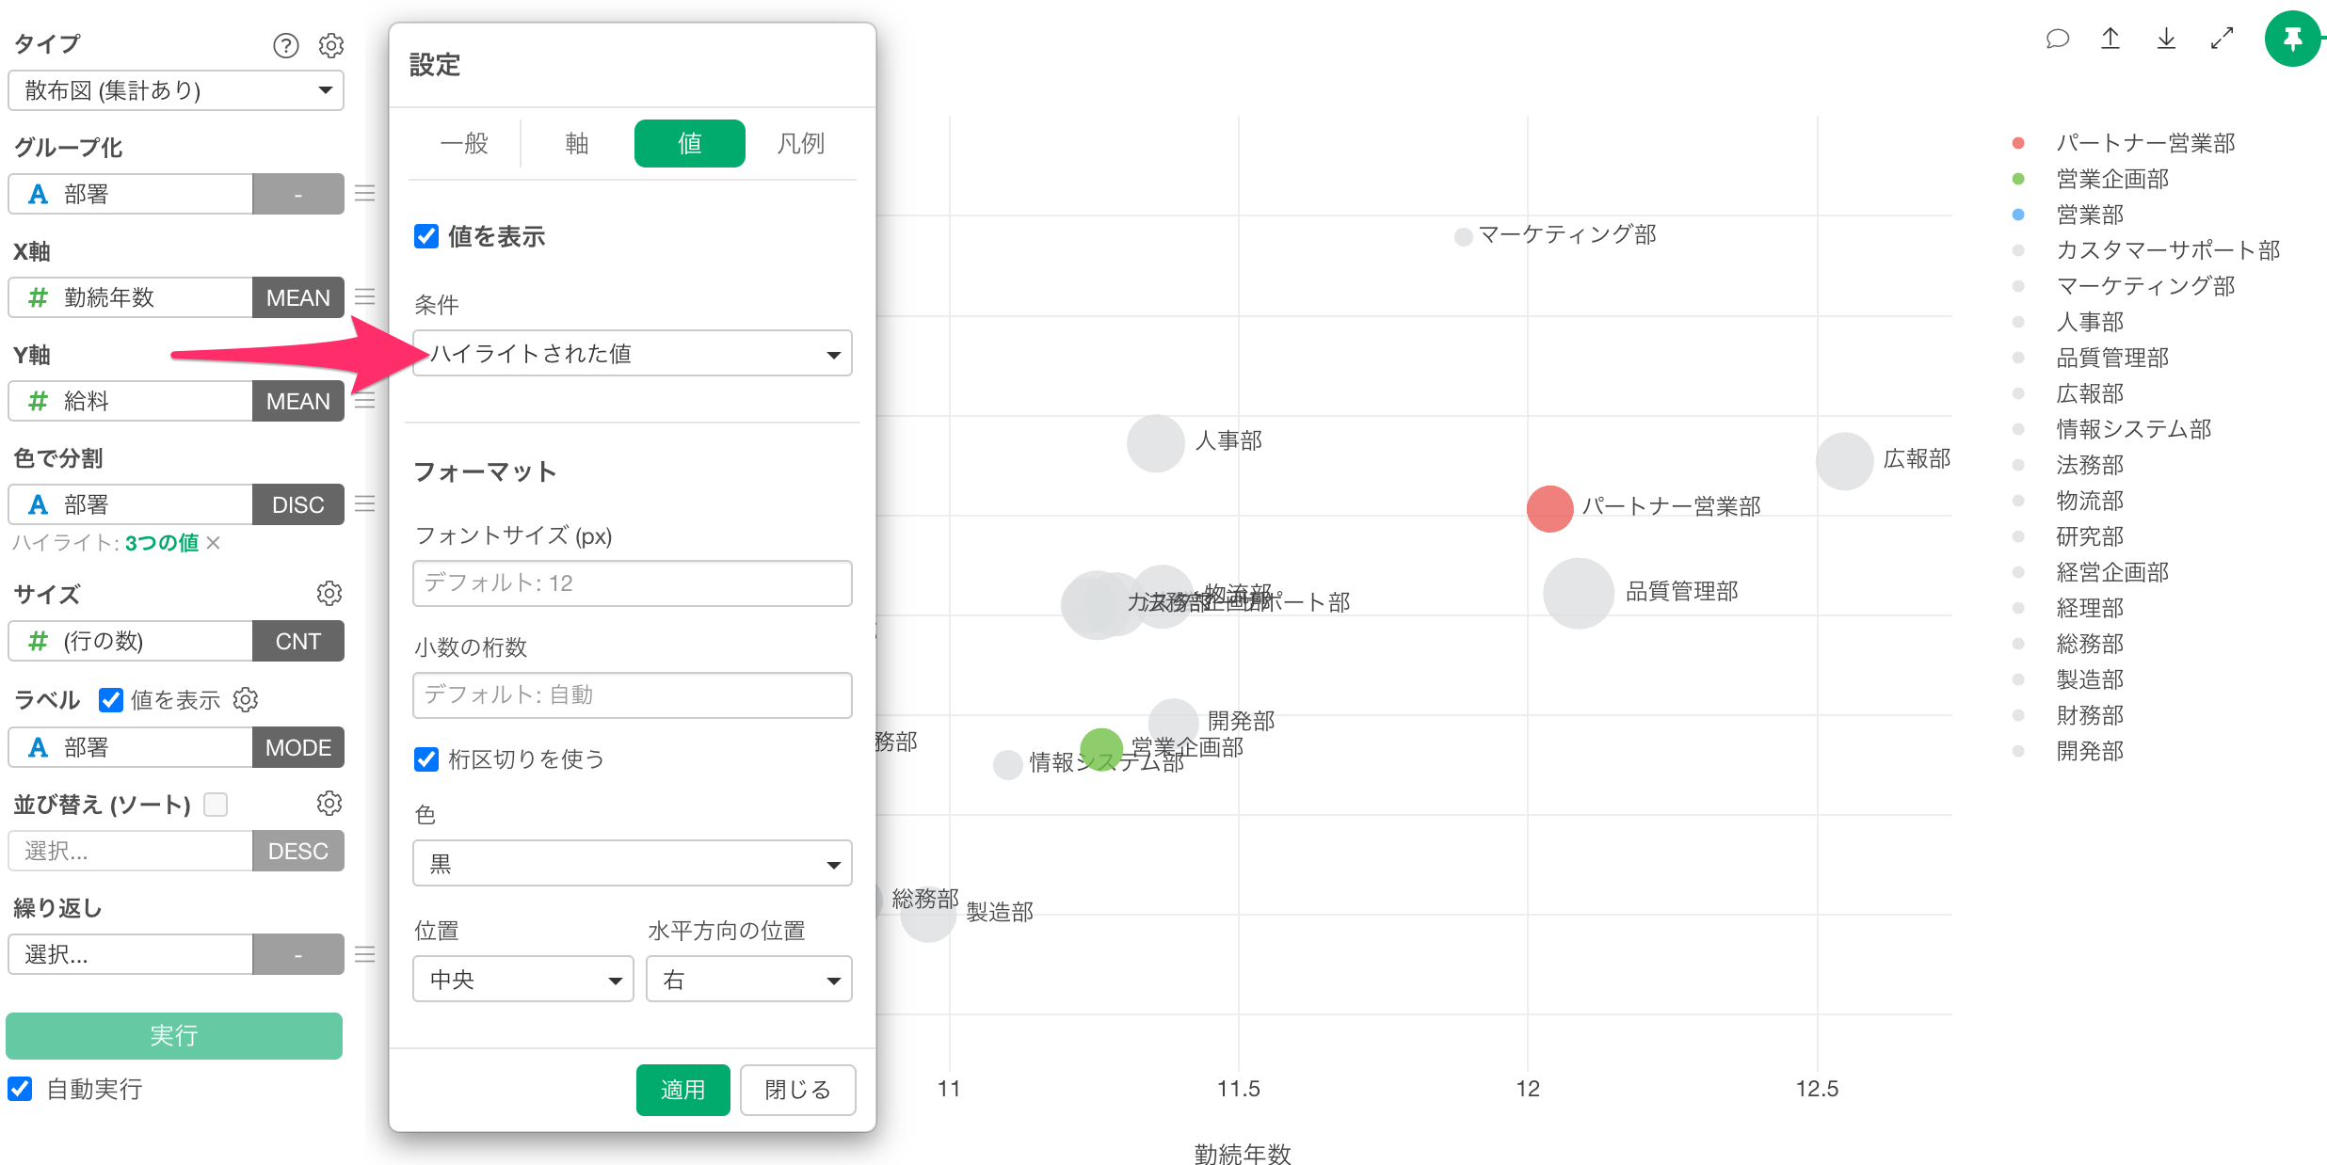This screenshot has width=2327, height=1165.
Task: Click the download arrow icon
Action: [x=2166, y=39]
